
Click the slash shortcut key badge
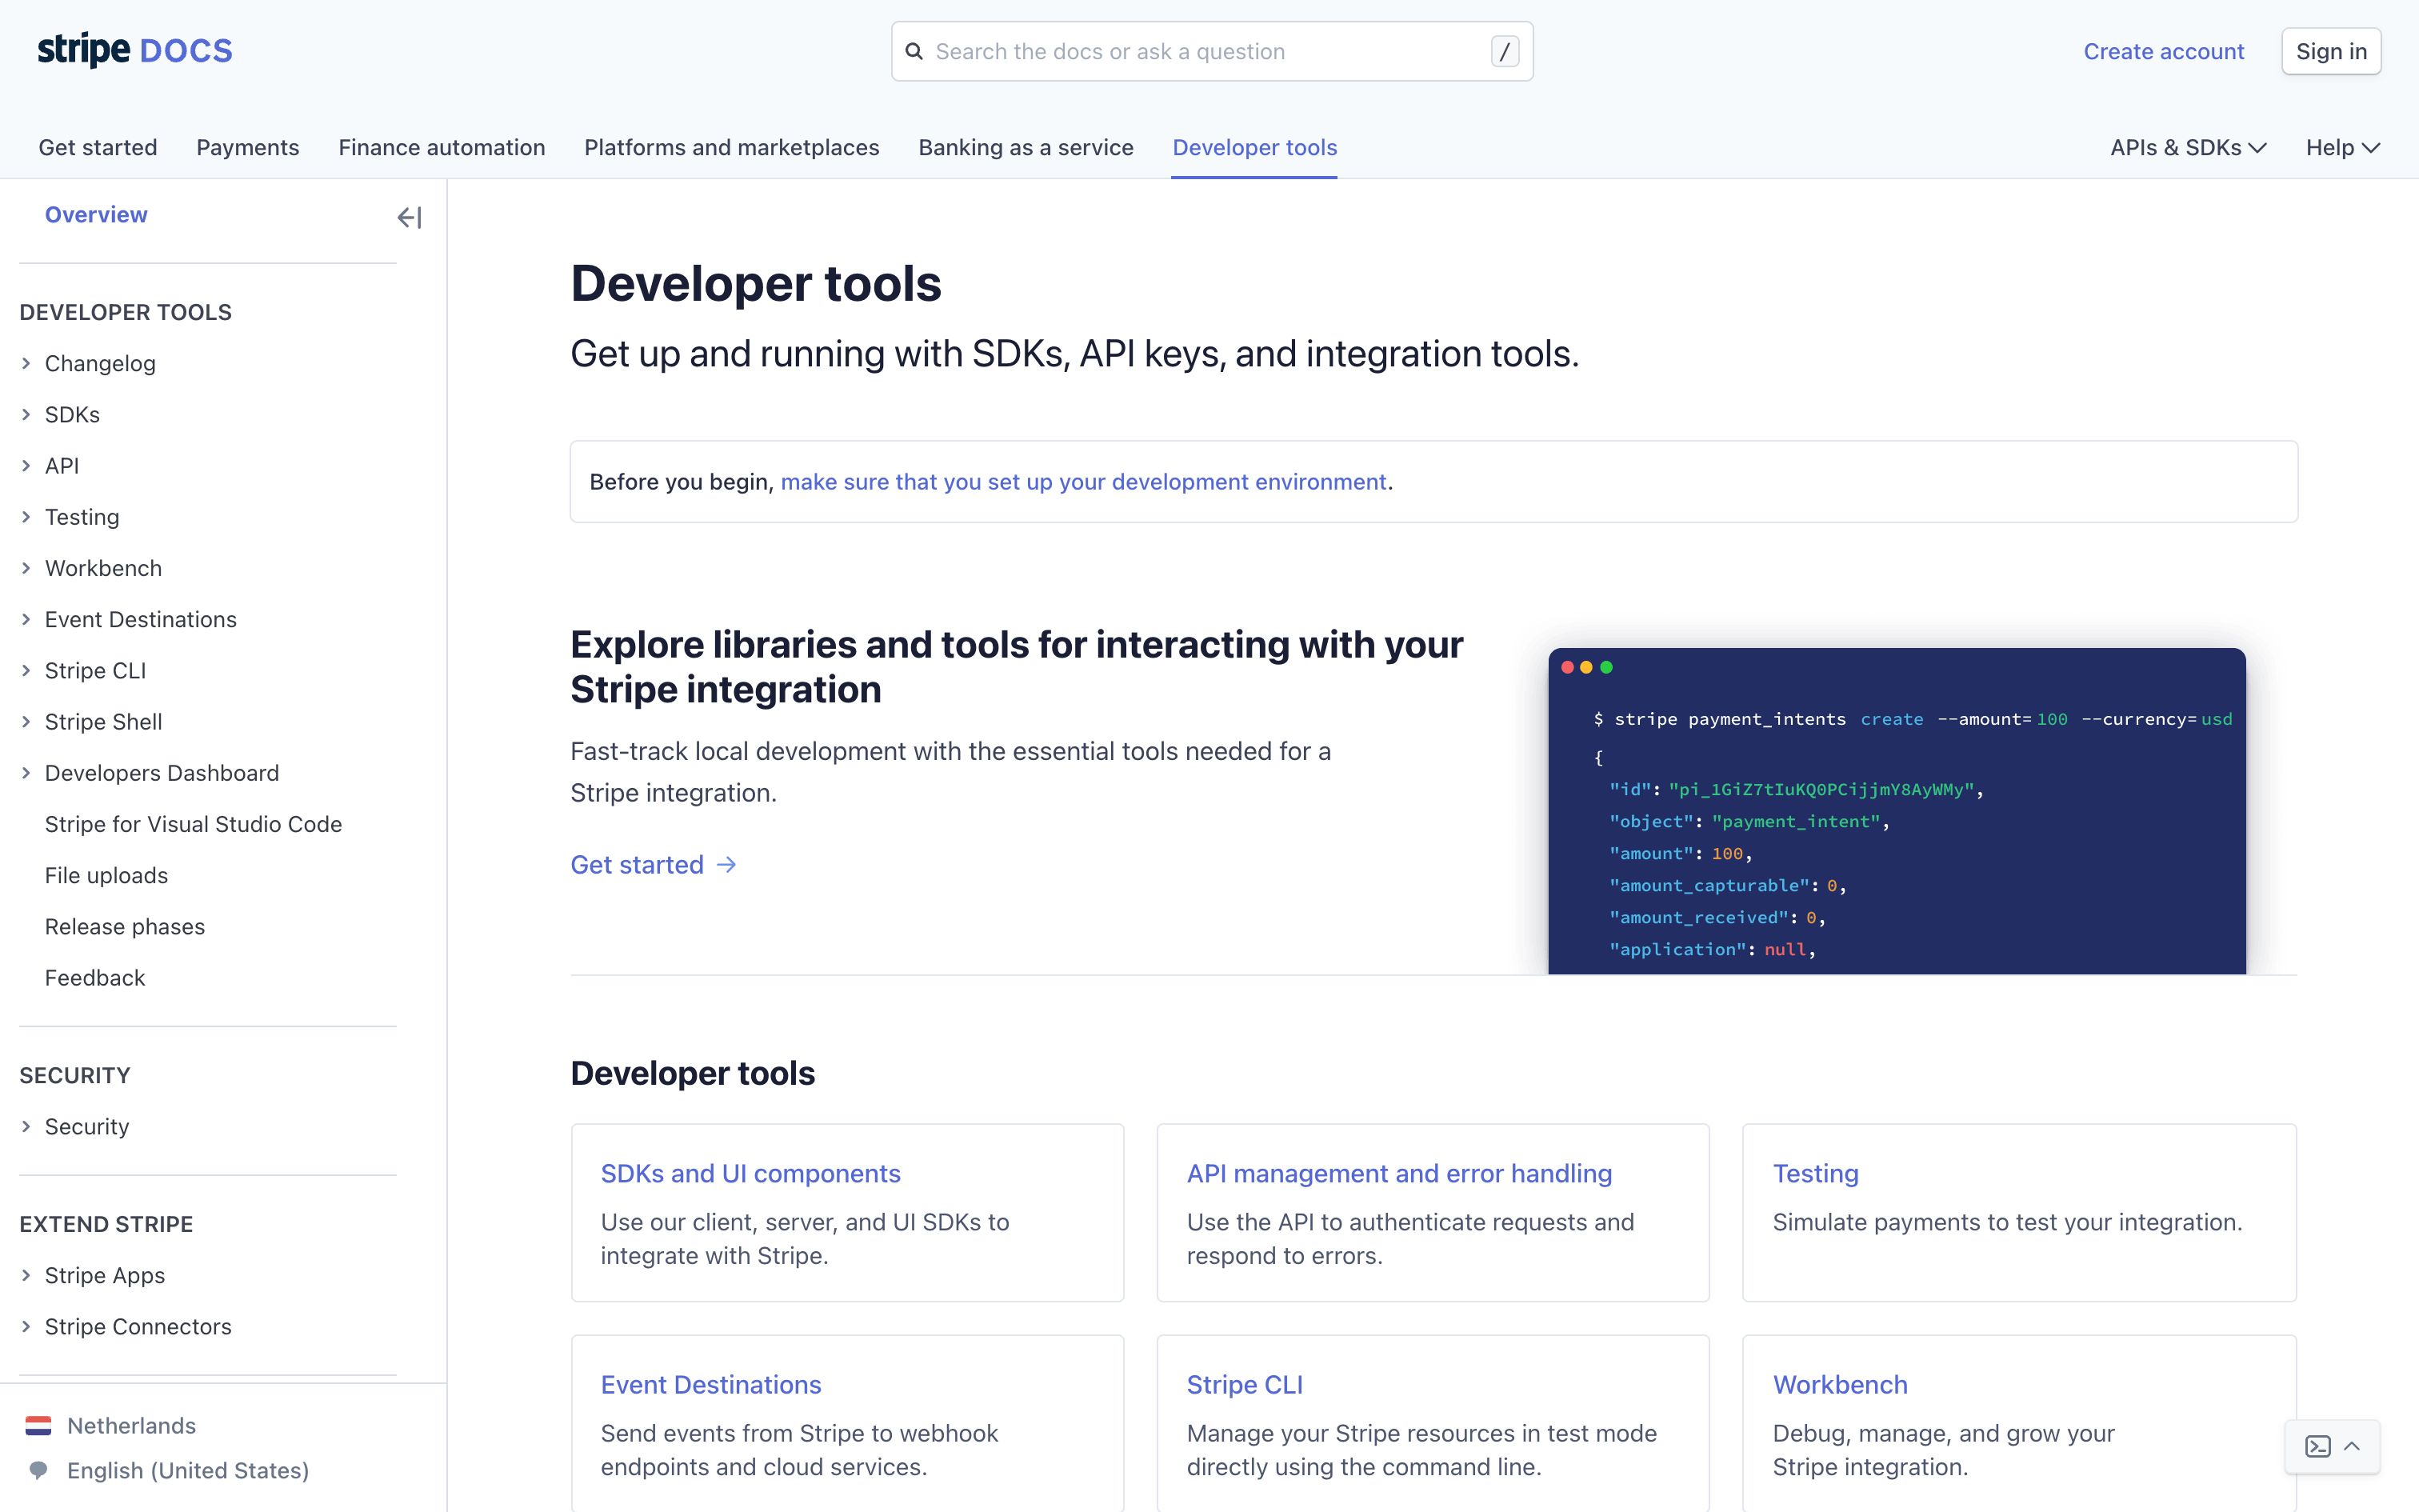click(x=1505, y=51)
